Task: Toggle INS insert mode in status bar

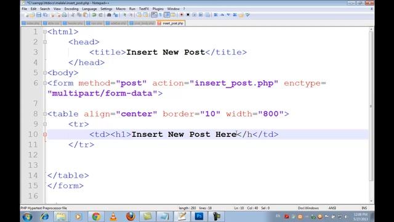Action: pyautogui.click(x=364, y=208)
